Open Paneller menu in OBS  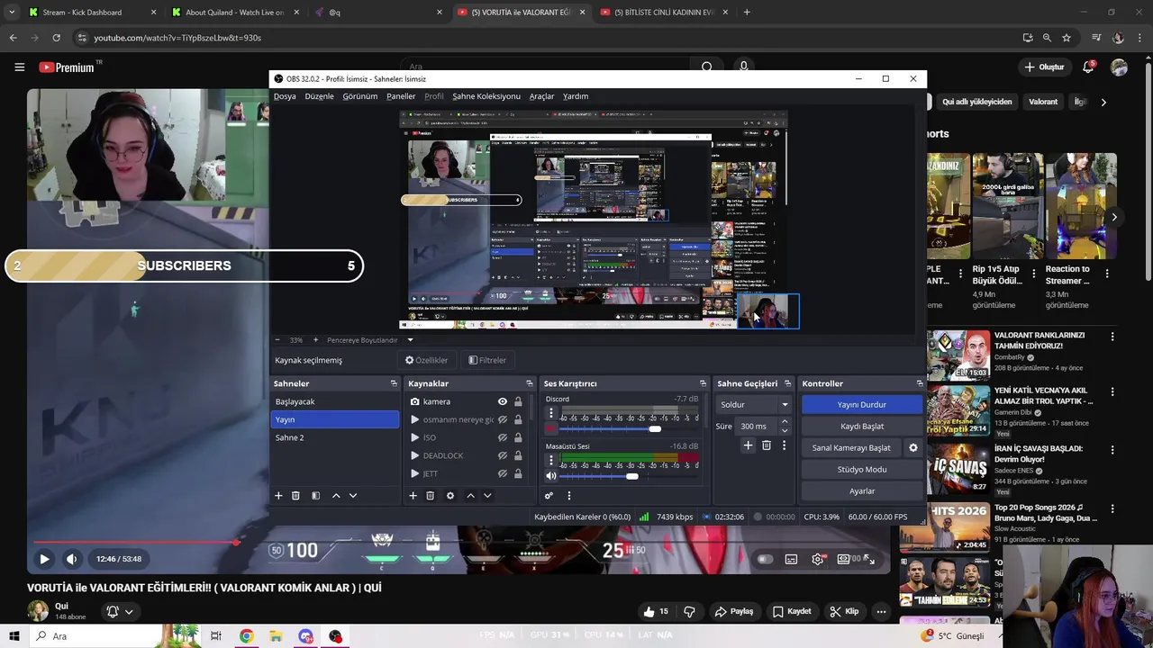pos(401,96)
